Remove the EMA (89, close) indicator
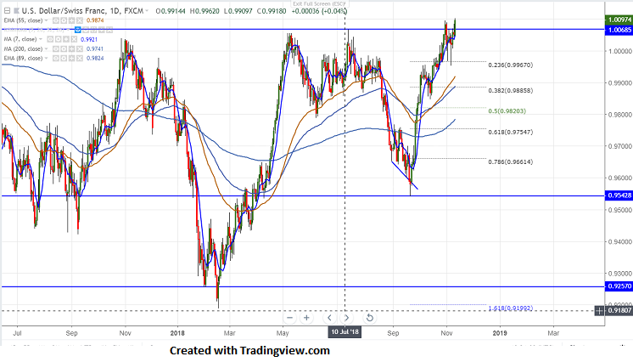The width and height of the screenshot is (633, 362). pyautogui.click(x=80, y=59)
